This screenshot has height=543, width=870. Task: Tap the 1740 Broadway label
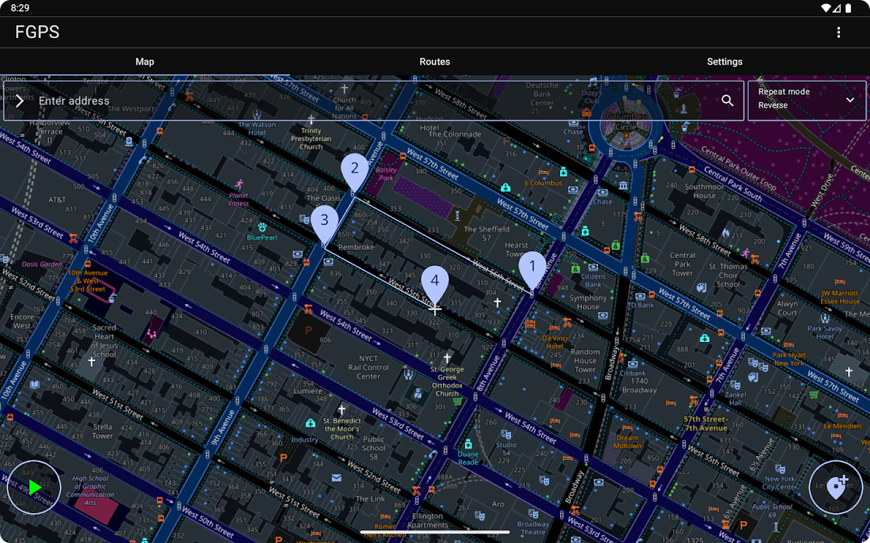[x=640, y=386]
